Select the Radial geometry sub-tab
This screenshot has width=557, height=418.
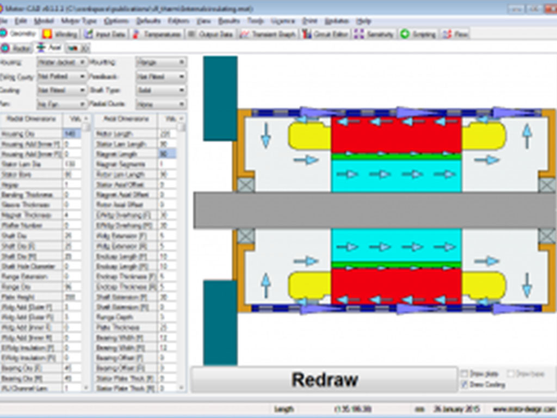tap(16, 48)
